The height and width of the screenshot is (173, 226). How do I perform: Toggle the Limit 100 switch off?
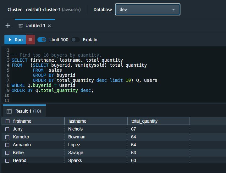[42, 40]
